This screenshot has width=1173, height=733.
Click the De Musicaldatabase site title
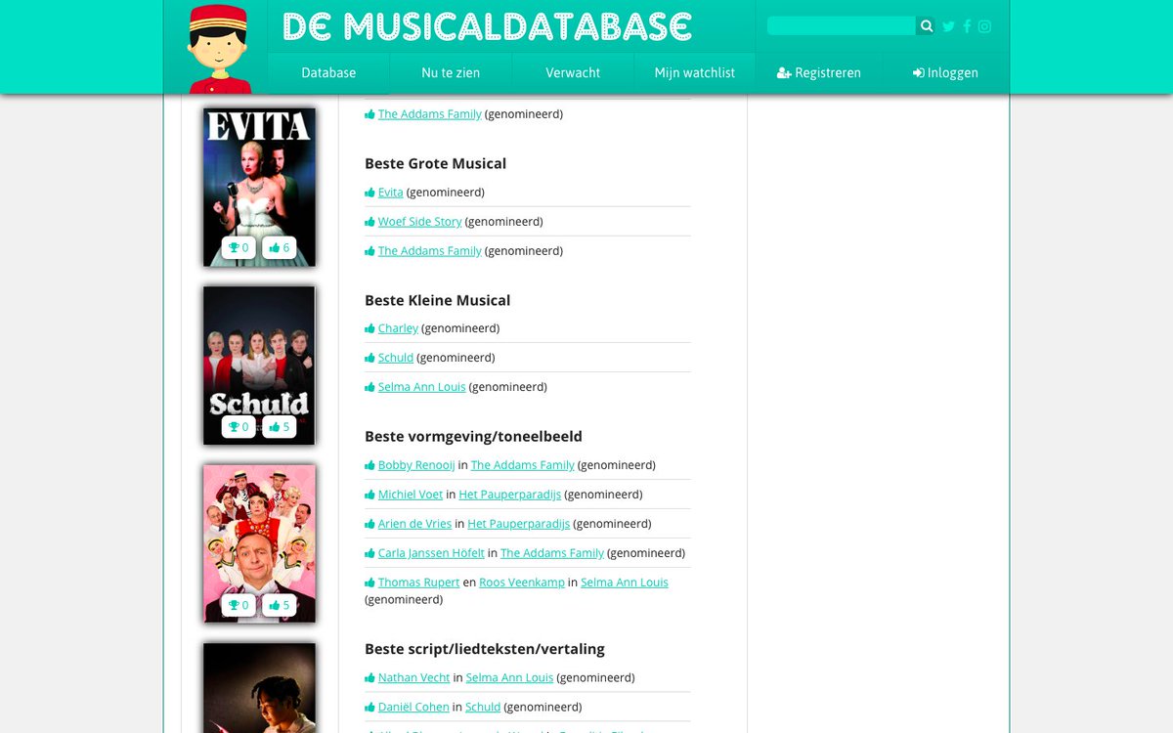(x=487, y=26)
